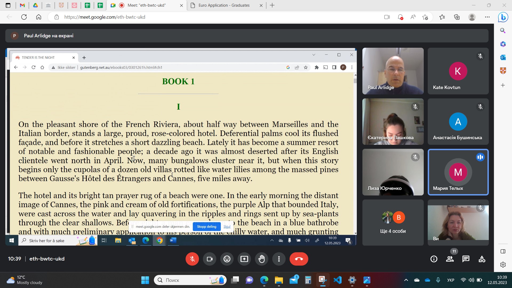
Task: Click Stopp deling button in shared screen
Action: pyautogui.click(x=207, y=227)
